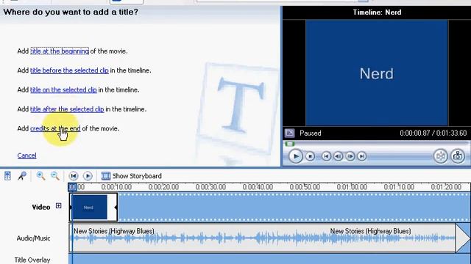Click the Timeline: Nerd monitor title

[x=377, y=12]
